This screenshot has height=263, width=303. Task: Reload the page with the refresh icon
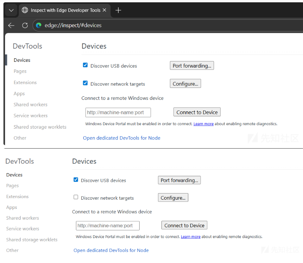[x=25, y=25]
